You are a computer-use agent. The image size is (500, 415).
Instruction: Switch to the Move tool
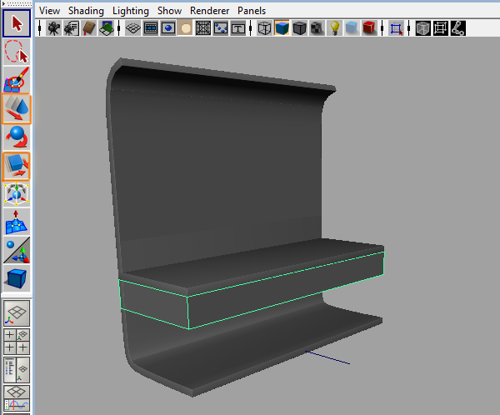click(17, 109)
